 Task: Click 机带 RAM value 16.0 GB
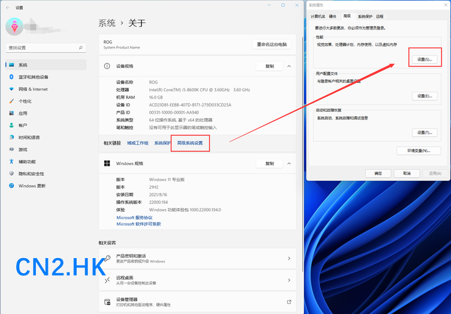click(156, 97)
